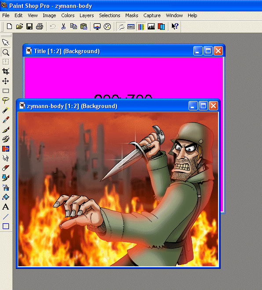This screenshot has width=262, height=290.
Task: Select the Paint Brush tool
Action: point(6,130)
